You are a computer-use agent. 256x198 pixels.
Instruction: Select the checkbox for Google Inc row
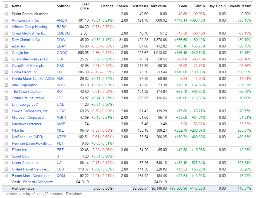pyautogui.click(x=6, y=53)
